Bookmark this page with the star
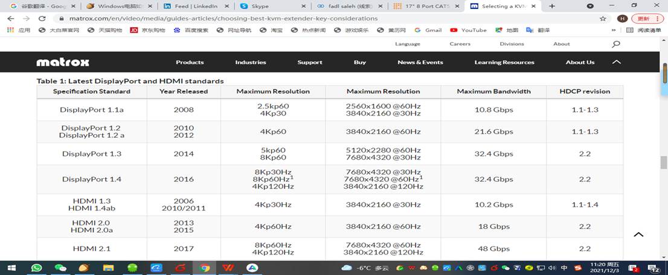This screenshot has height=275, width=668. pos(603,19)
